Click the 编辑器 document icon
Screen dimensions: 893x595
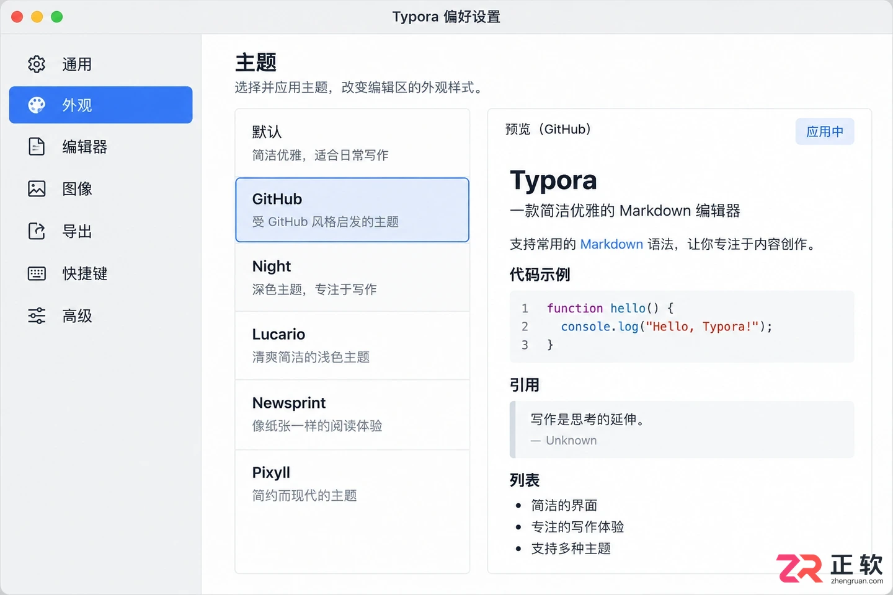[x=37, y=146]
